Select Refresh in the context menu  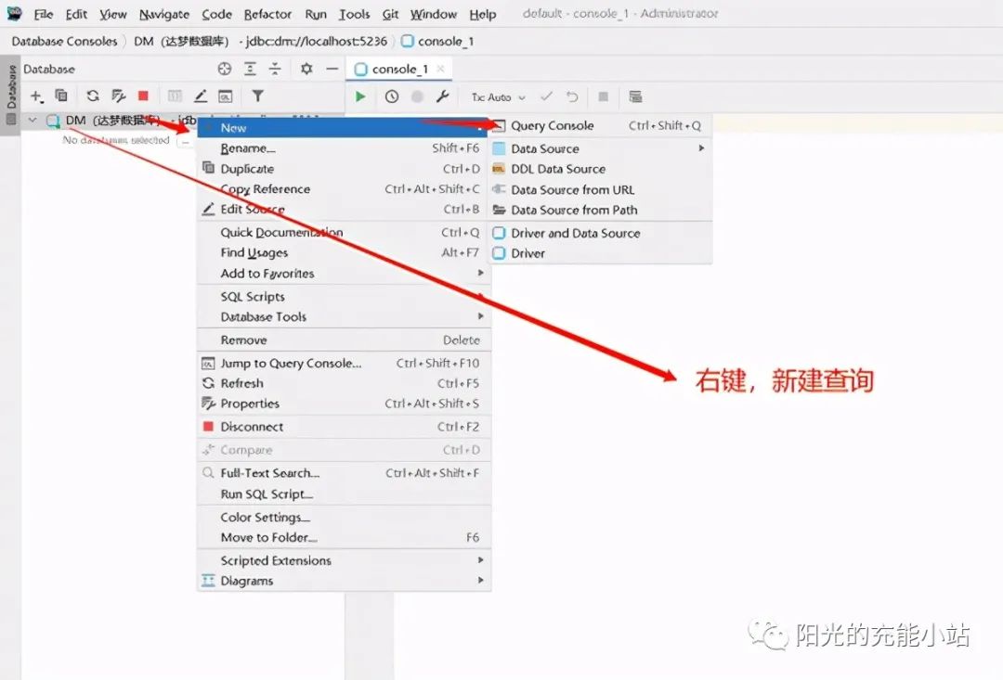[345, 383]
